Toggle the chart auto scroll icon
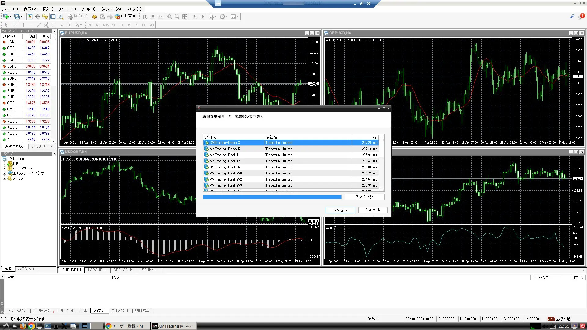Viewport: 587px width, 330px height. pos(194,16)
